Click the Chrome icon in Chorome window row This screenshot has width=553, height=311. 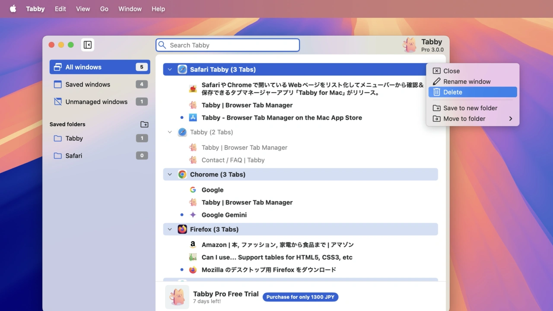[x=182, y=175]
